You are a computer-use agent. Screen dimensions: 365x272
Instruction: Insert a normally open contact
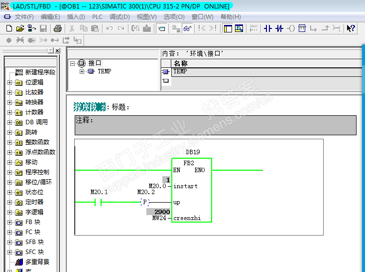click(268, 28)
